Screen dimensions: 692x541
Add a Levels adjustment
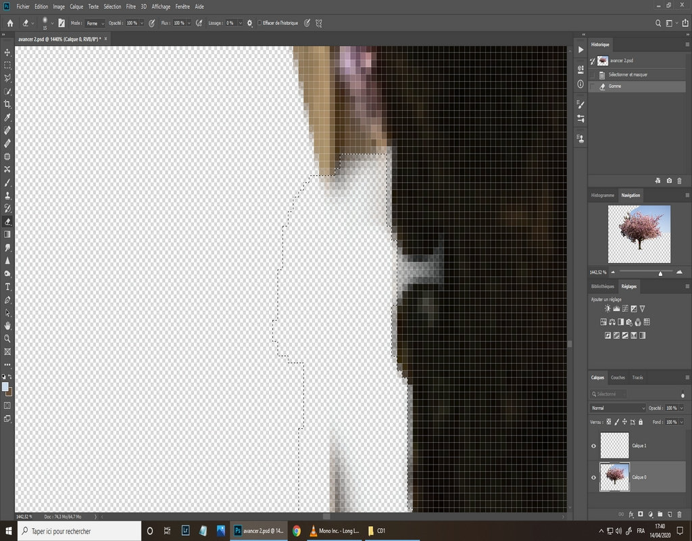coord(616,308)
